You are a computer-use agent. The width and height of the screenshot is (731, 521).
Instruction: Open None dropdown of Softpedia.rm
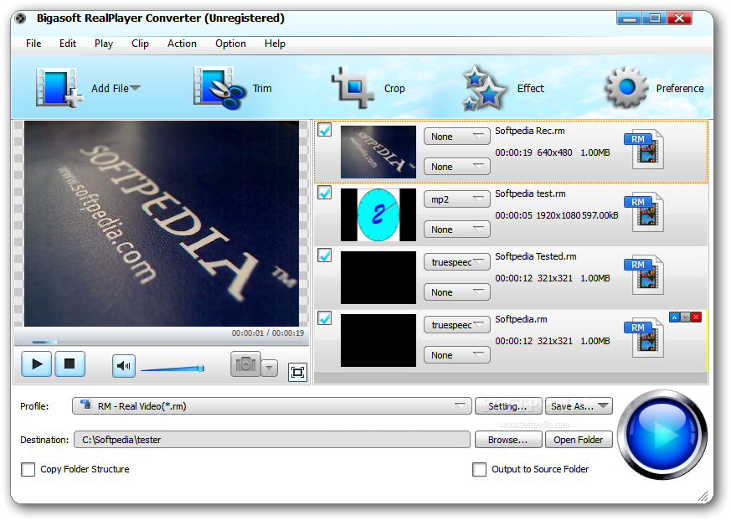pos(457,355)
